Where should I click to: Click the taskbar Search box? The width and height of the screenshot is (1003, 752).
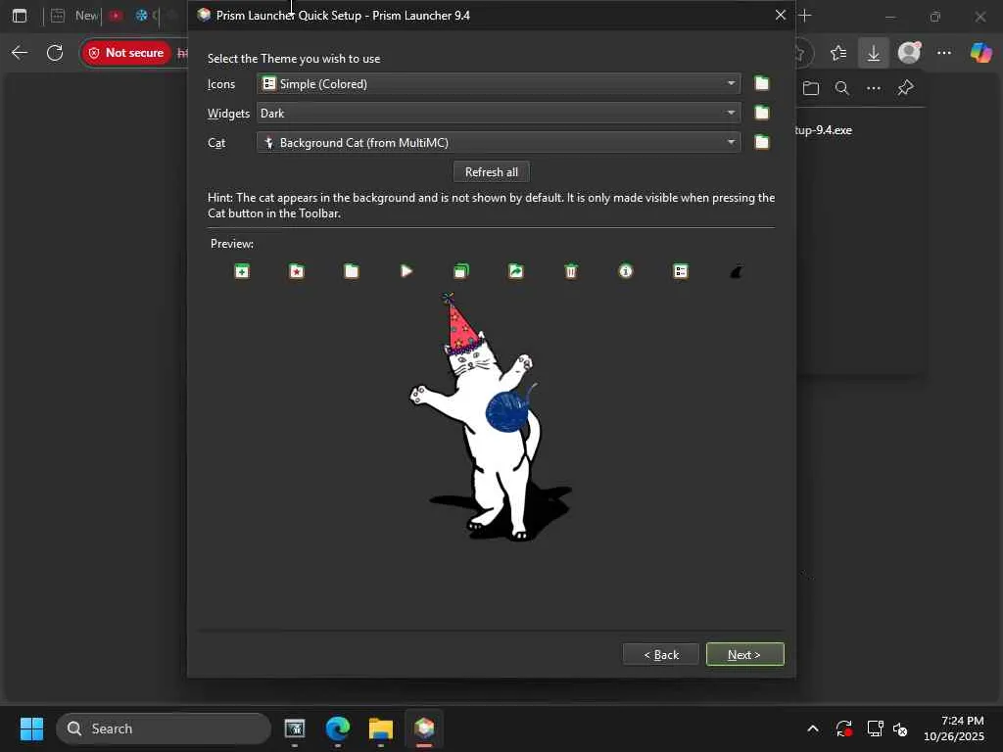coord(165,728)
